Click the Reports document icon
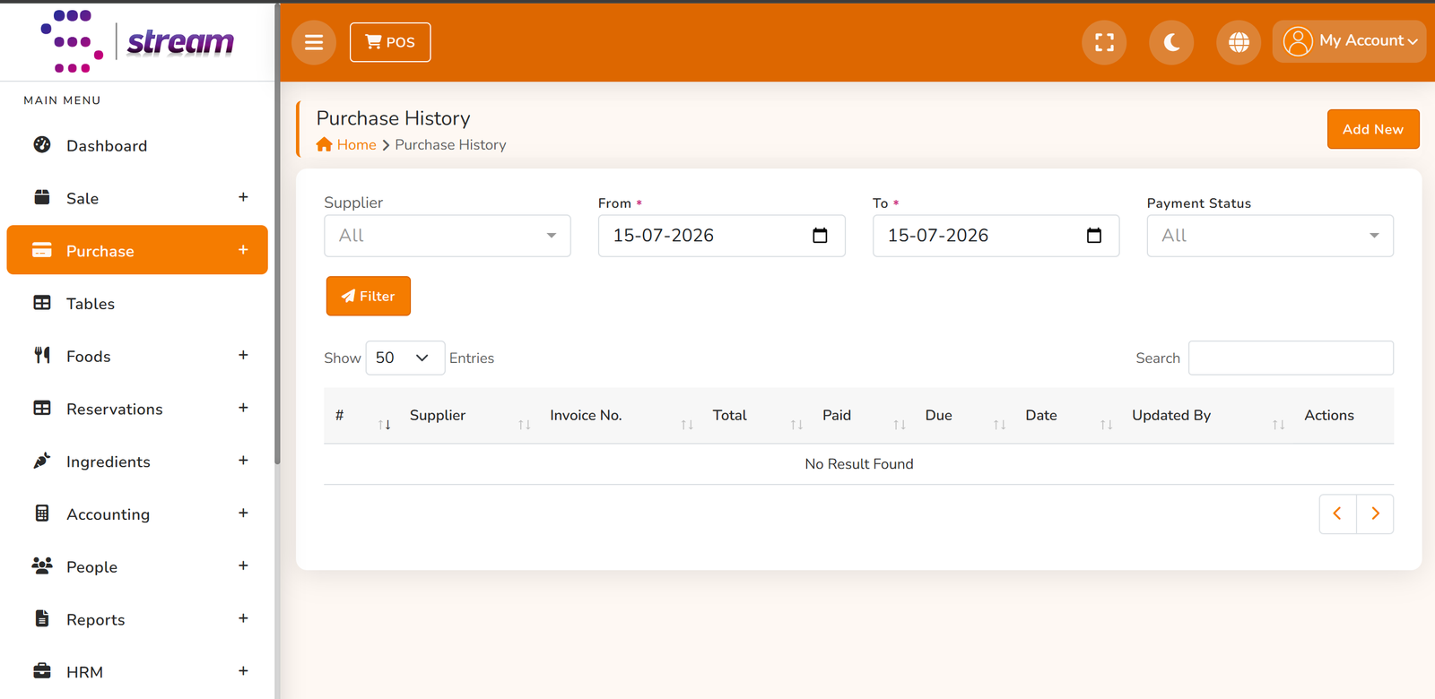Viewport: 1435px width, 699px height. [x=42, y=618]
